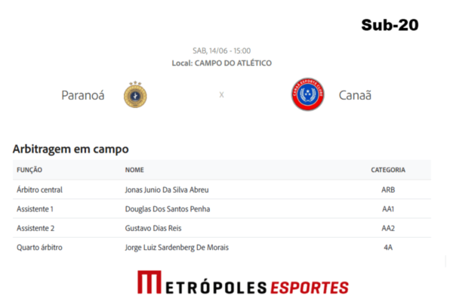Click the match date SAB, 14/06 - 15:00
This screenshot has width=453, height=302.
click(221, 51)
